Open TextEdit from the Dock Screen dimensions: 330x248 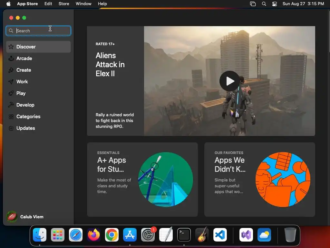(166, 235)
